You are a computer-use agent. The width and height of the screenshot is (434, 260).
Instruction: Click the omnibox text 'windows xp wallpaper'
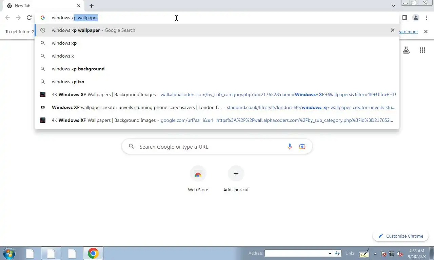[x=75, y=18]
